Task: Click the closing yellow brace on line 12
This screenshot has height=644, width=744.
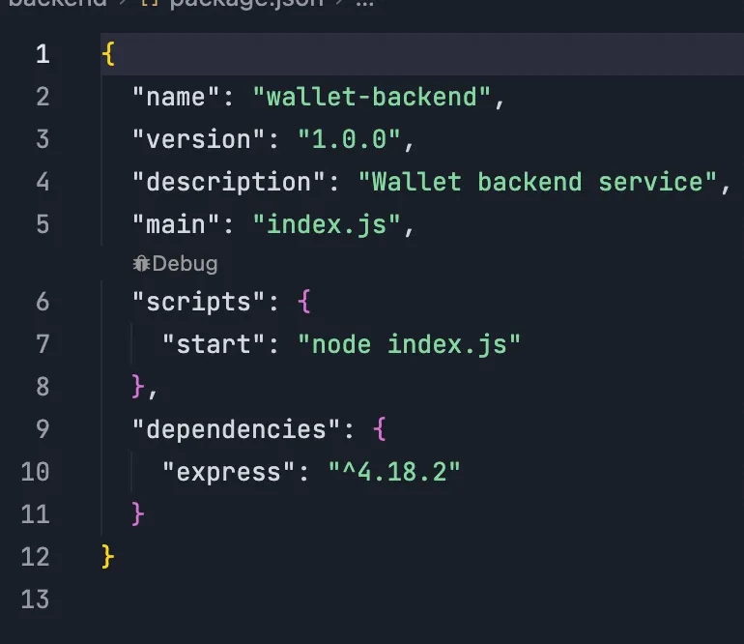Action: 108,556
